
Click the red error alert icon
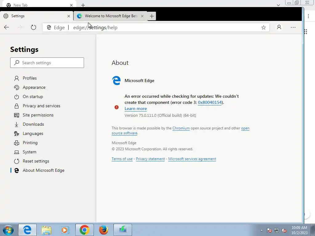(117, 107)
